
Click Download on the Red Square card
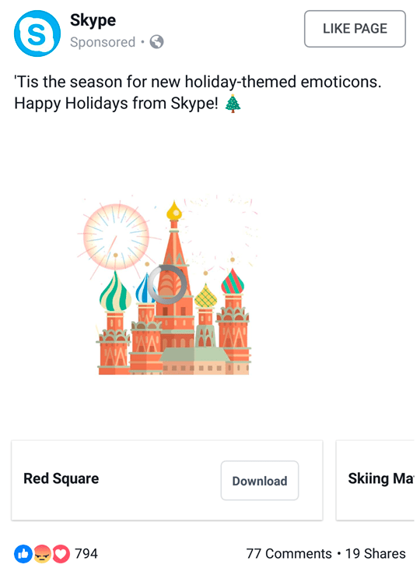(260, 480)
